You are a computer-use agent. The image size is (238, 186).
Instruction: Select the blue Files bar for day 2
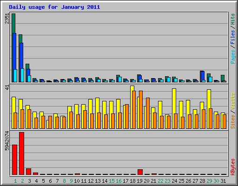click(21, 55)
